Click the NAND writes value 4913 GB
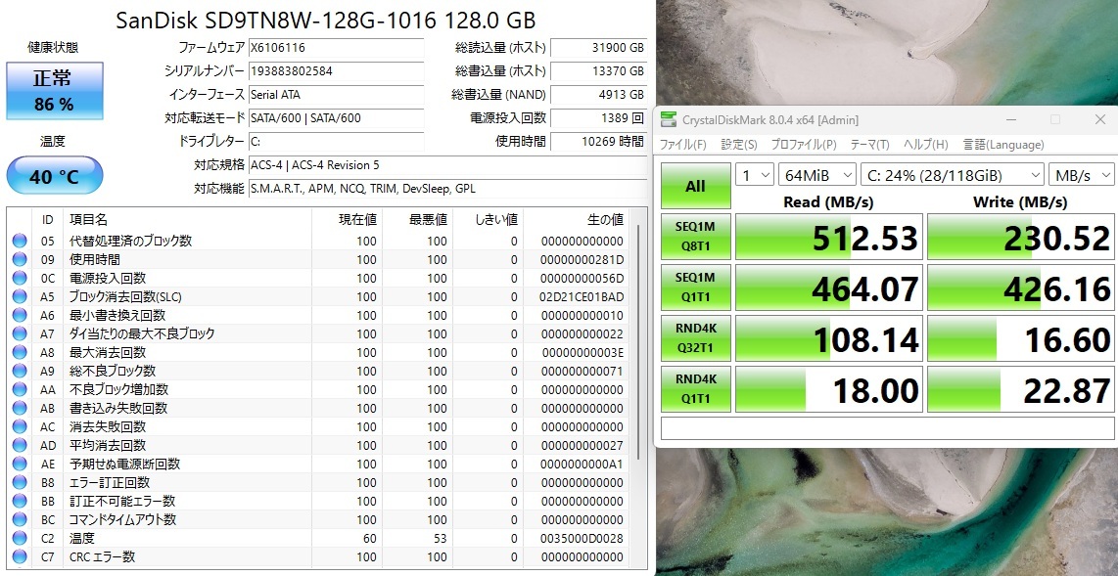This screenshot has height=576, width=1118. [x=599, y=94]
